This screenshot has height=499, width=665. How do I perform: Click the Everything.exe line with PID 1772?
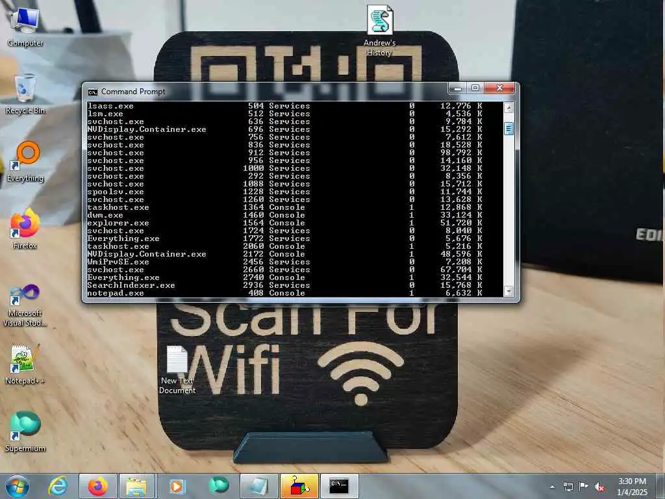coord(284,238)
